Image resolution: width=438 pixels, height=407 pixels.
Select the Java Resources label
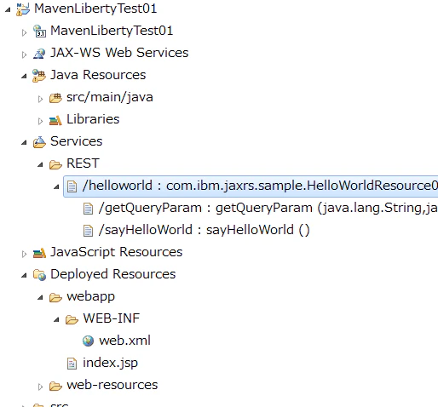(98, 75)
